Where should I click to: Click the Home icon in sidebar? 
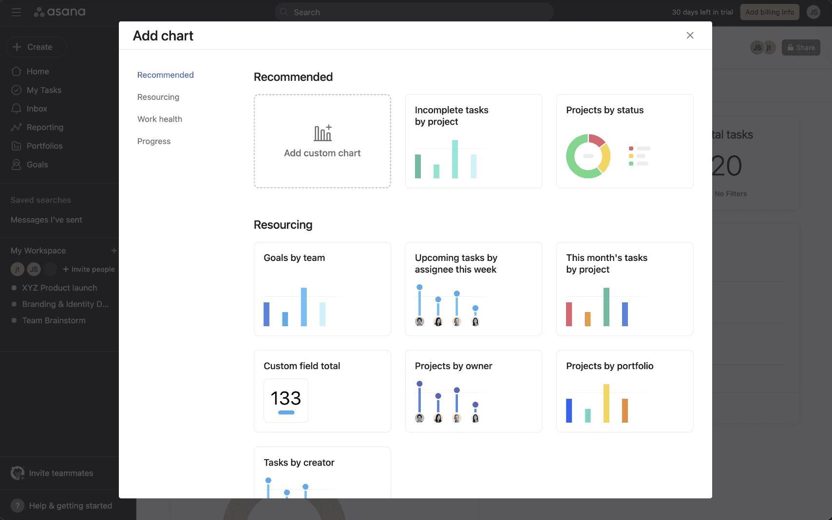(16, 71)
